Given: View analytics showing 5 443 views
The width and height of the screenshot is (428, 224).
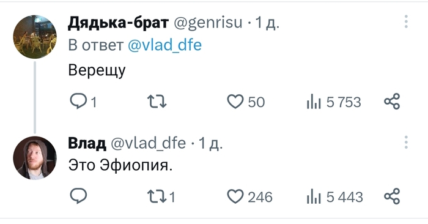Looking at the screenshot, I should tap(334, 197).
